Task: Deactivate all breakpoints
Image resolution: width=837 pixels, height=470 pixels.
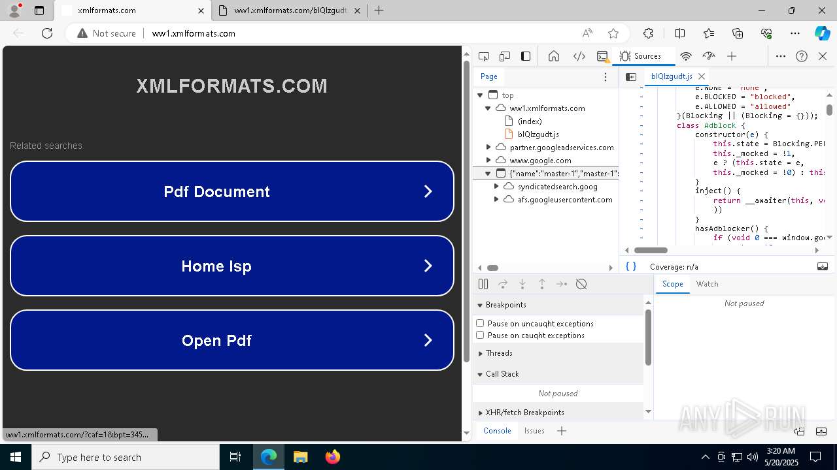Action: [x=581, y=284]
